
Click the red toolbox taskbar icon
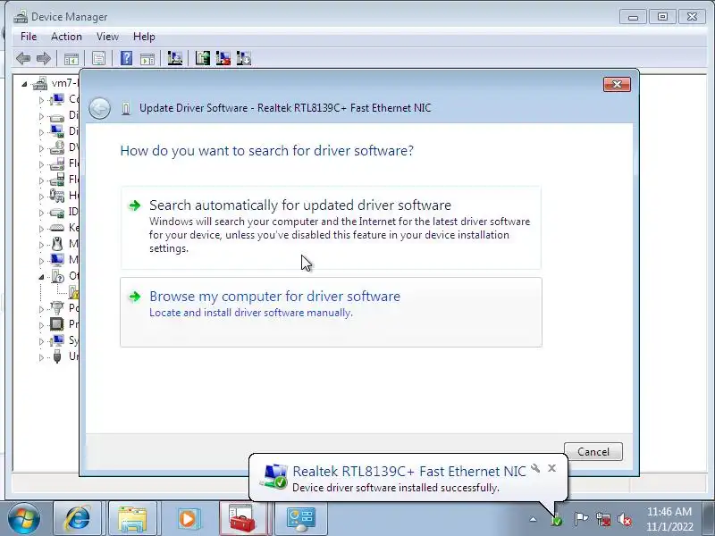pyautogui.click(x=242, y=519)
